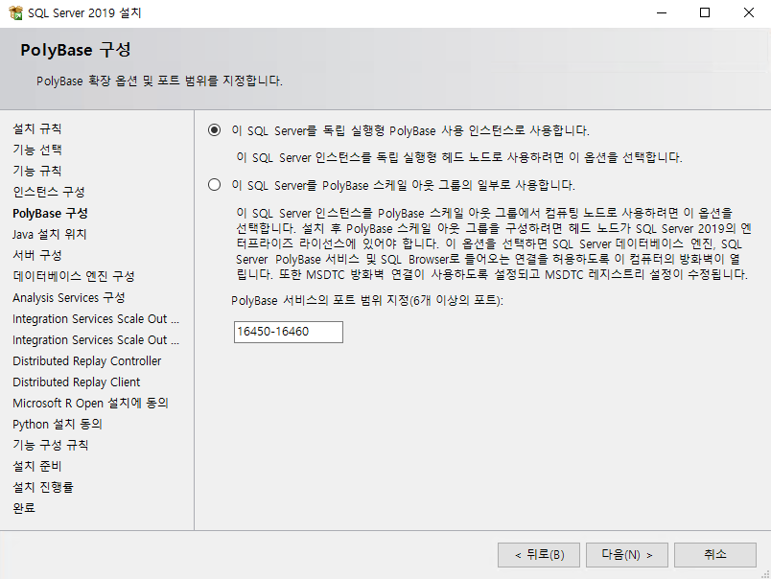This screenshot has height=579, width=771.
Task: Close the SQL Server 2019 setup window
Action: tap(748, 12)
